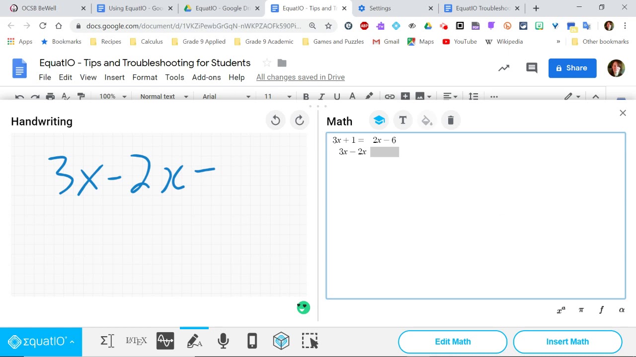The image size is (636, 357).
Task: Open the LaTeX Editor tool
Action: click(136, 341)
